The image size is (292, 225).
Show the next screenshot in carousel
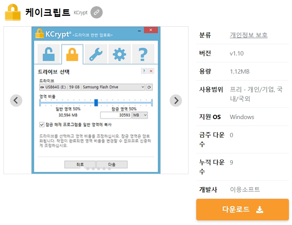tap(175, 101)
